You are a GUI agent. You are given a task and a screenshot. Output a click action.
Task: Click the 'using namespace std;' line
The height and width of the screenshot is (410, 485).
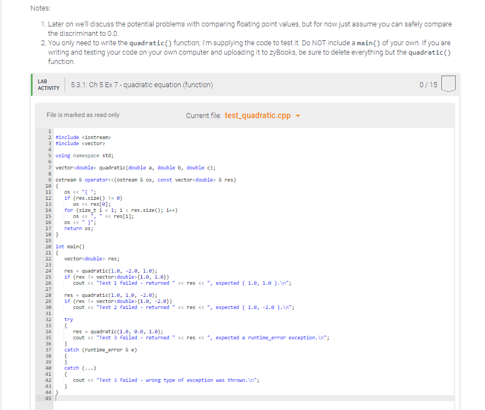[x=85, y=156]
